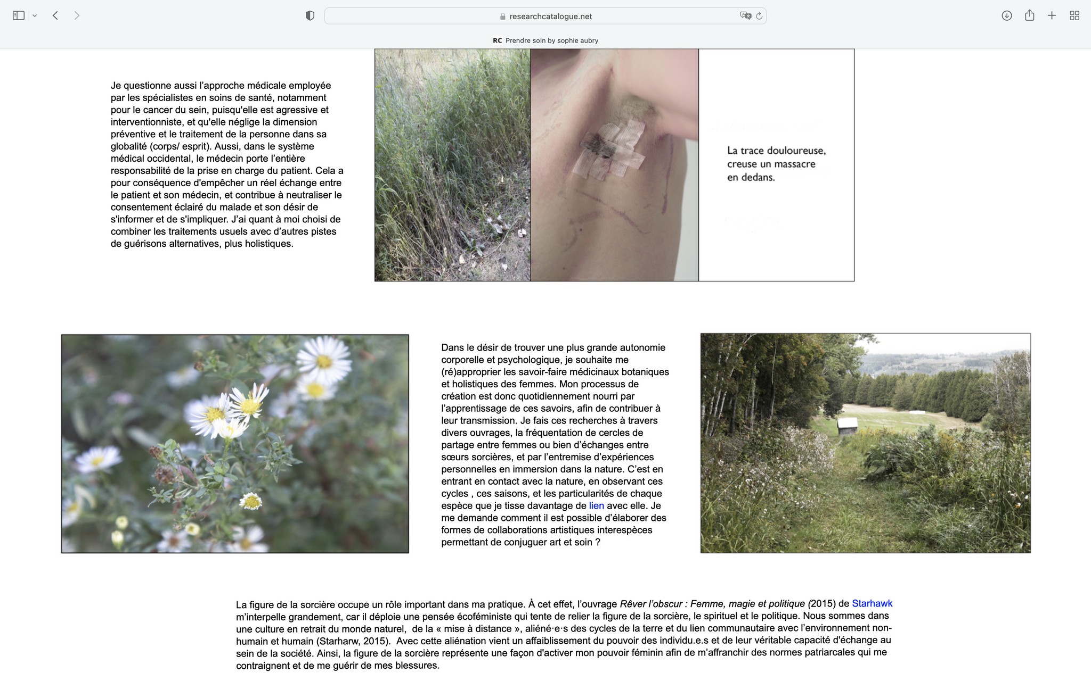Follow the blue "lien" link
Viewport: 1091px width, 681px height.
tap(596, 505)
